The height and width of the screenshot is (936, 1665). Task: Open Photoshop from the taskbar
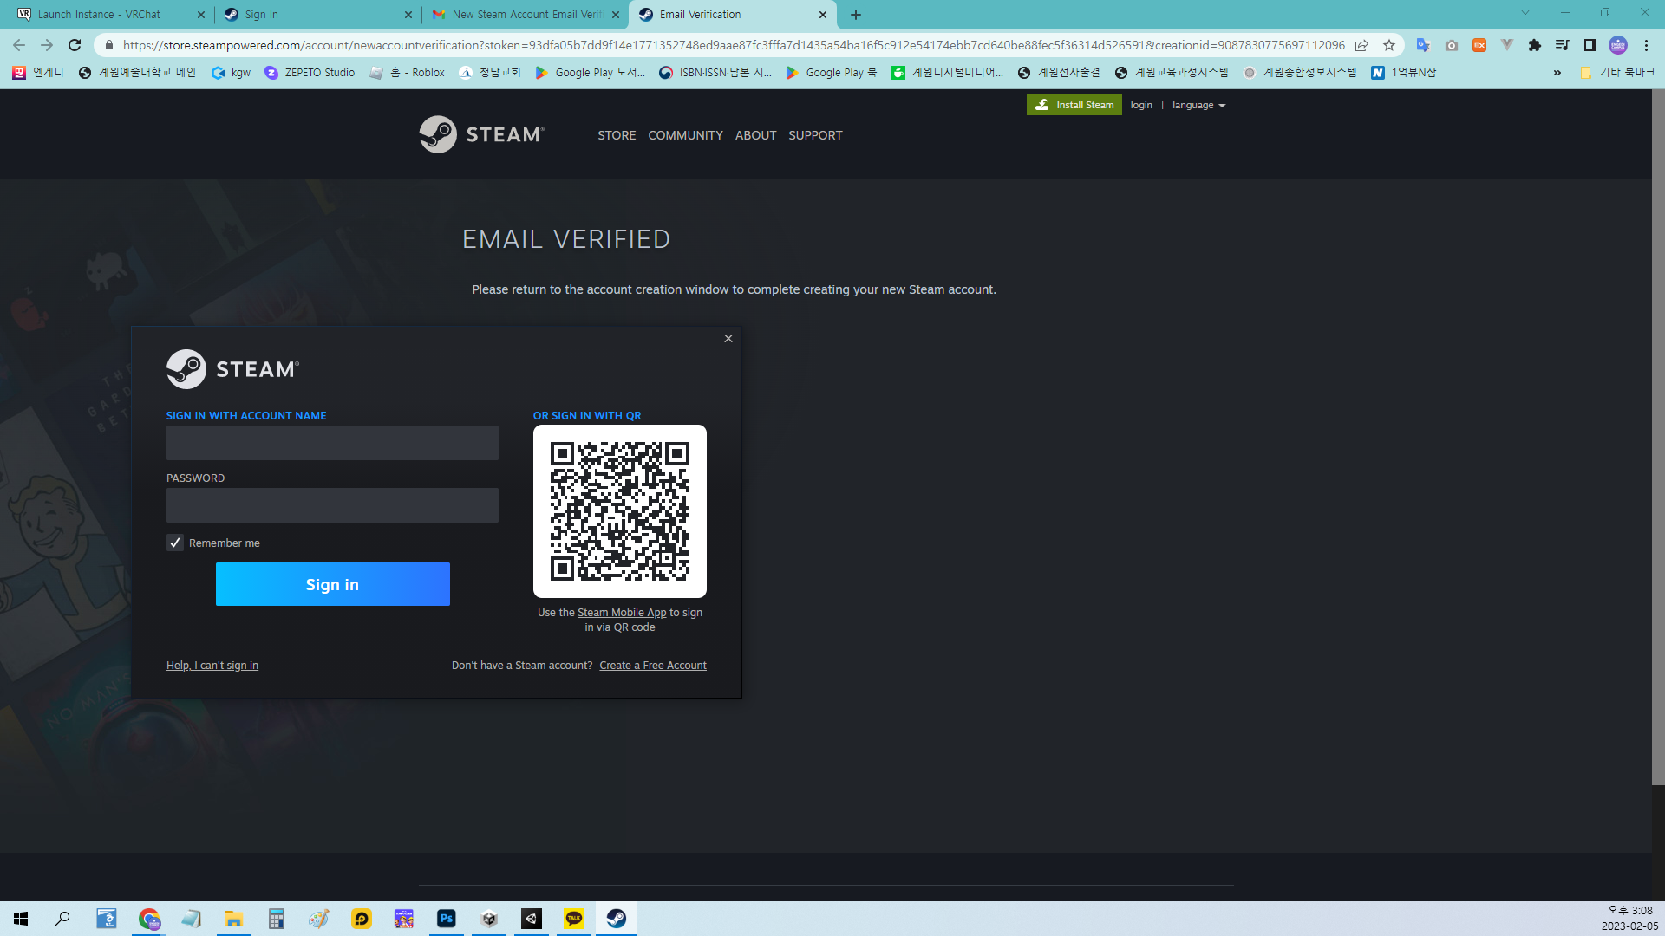click(447, 919)
